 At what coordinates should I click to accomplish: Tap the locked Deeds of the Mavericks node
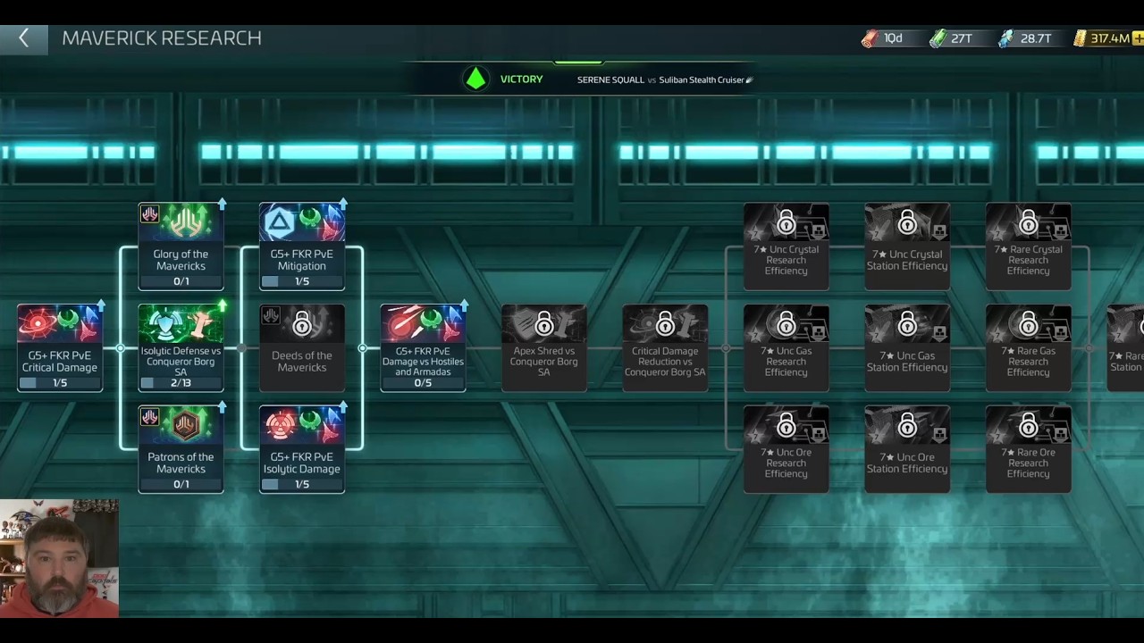pyautogui.click(x=302, y=347)
